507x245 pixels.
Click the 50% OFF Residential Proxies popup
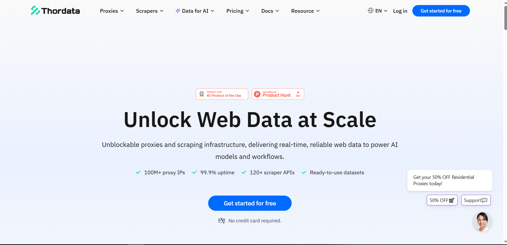click(449, 180)
